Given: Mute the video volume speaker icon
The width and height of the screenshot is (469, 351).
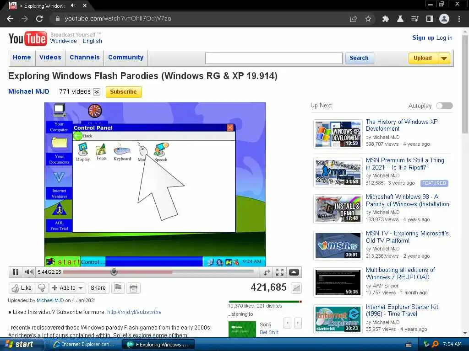Looking at the screenshot, I should click(x=29, y=272).
